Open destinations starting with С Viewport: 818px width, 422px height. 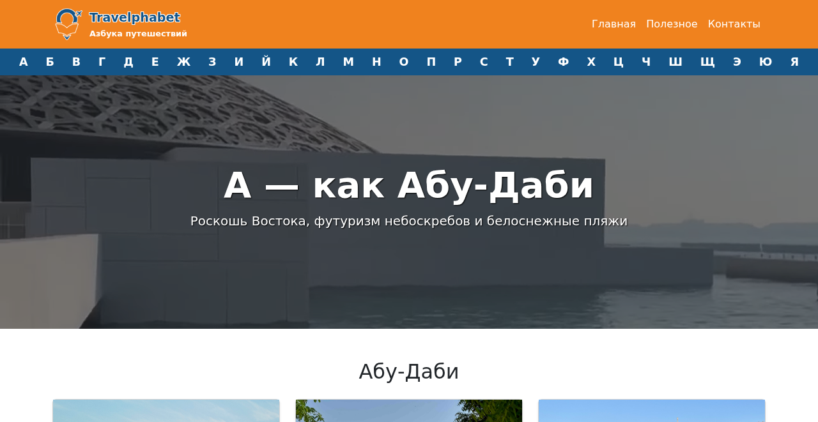(483, 61)
